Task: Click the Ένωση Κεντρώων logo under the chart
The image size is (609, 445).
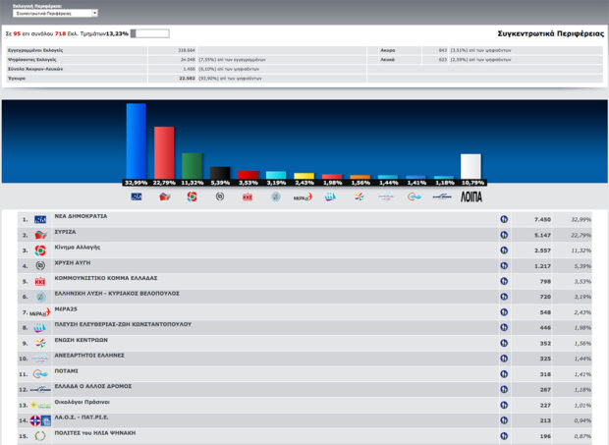Action: tap(359, 196)
